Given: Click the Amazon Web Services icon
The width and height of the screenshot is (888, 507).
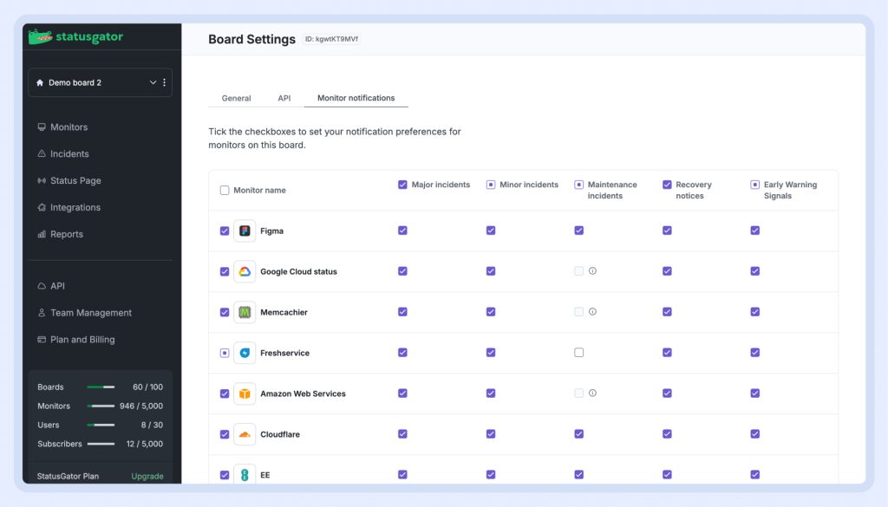Looking at the screenshot, I should [x=245, y=393].
